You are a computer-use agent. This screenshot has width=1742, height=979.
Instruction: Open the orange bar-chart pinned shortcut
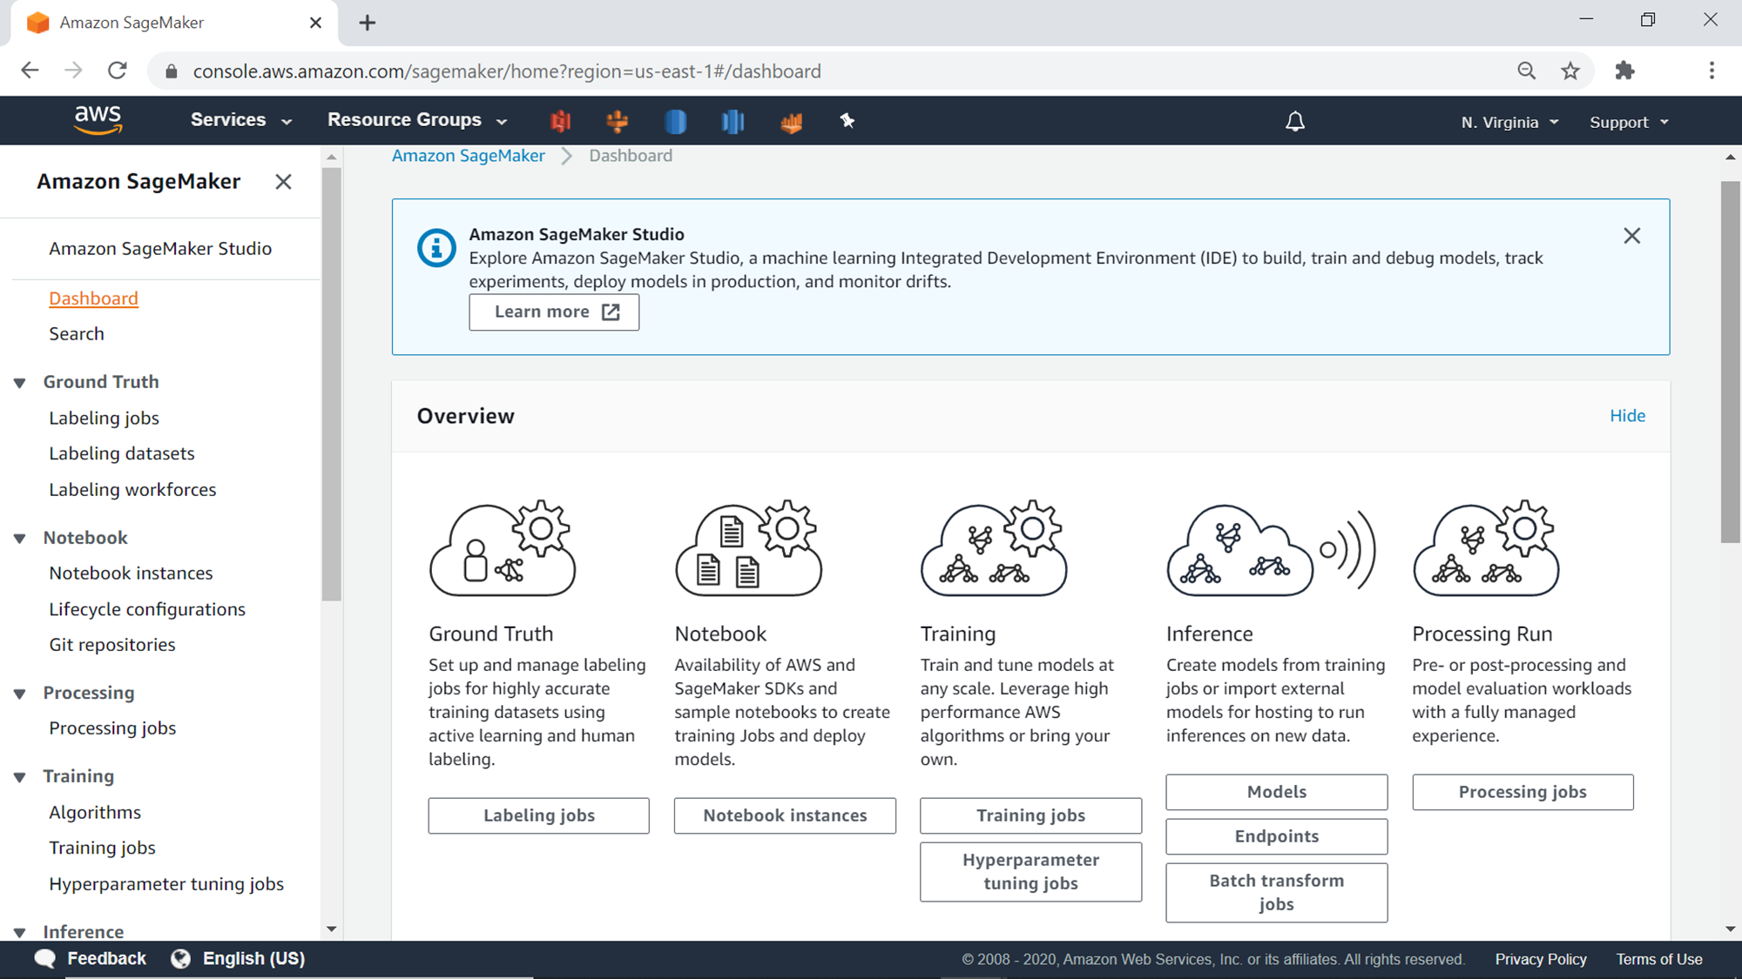[x=790, y=121]
